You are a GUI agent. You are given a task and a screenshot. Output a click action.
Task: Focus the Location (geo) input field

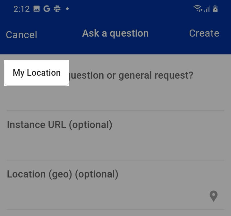[x=106, y=195]
